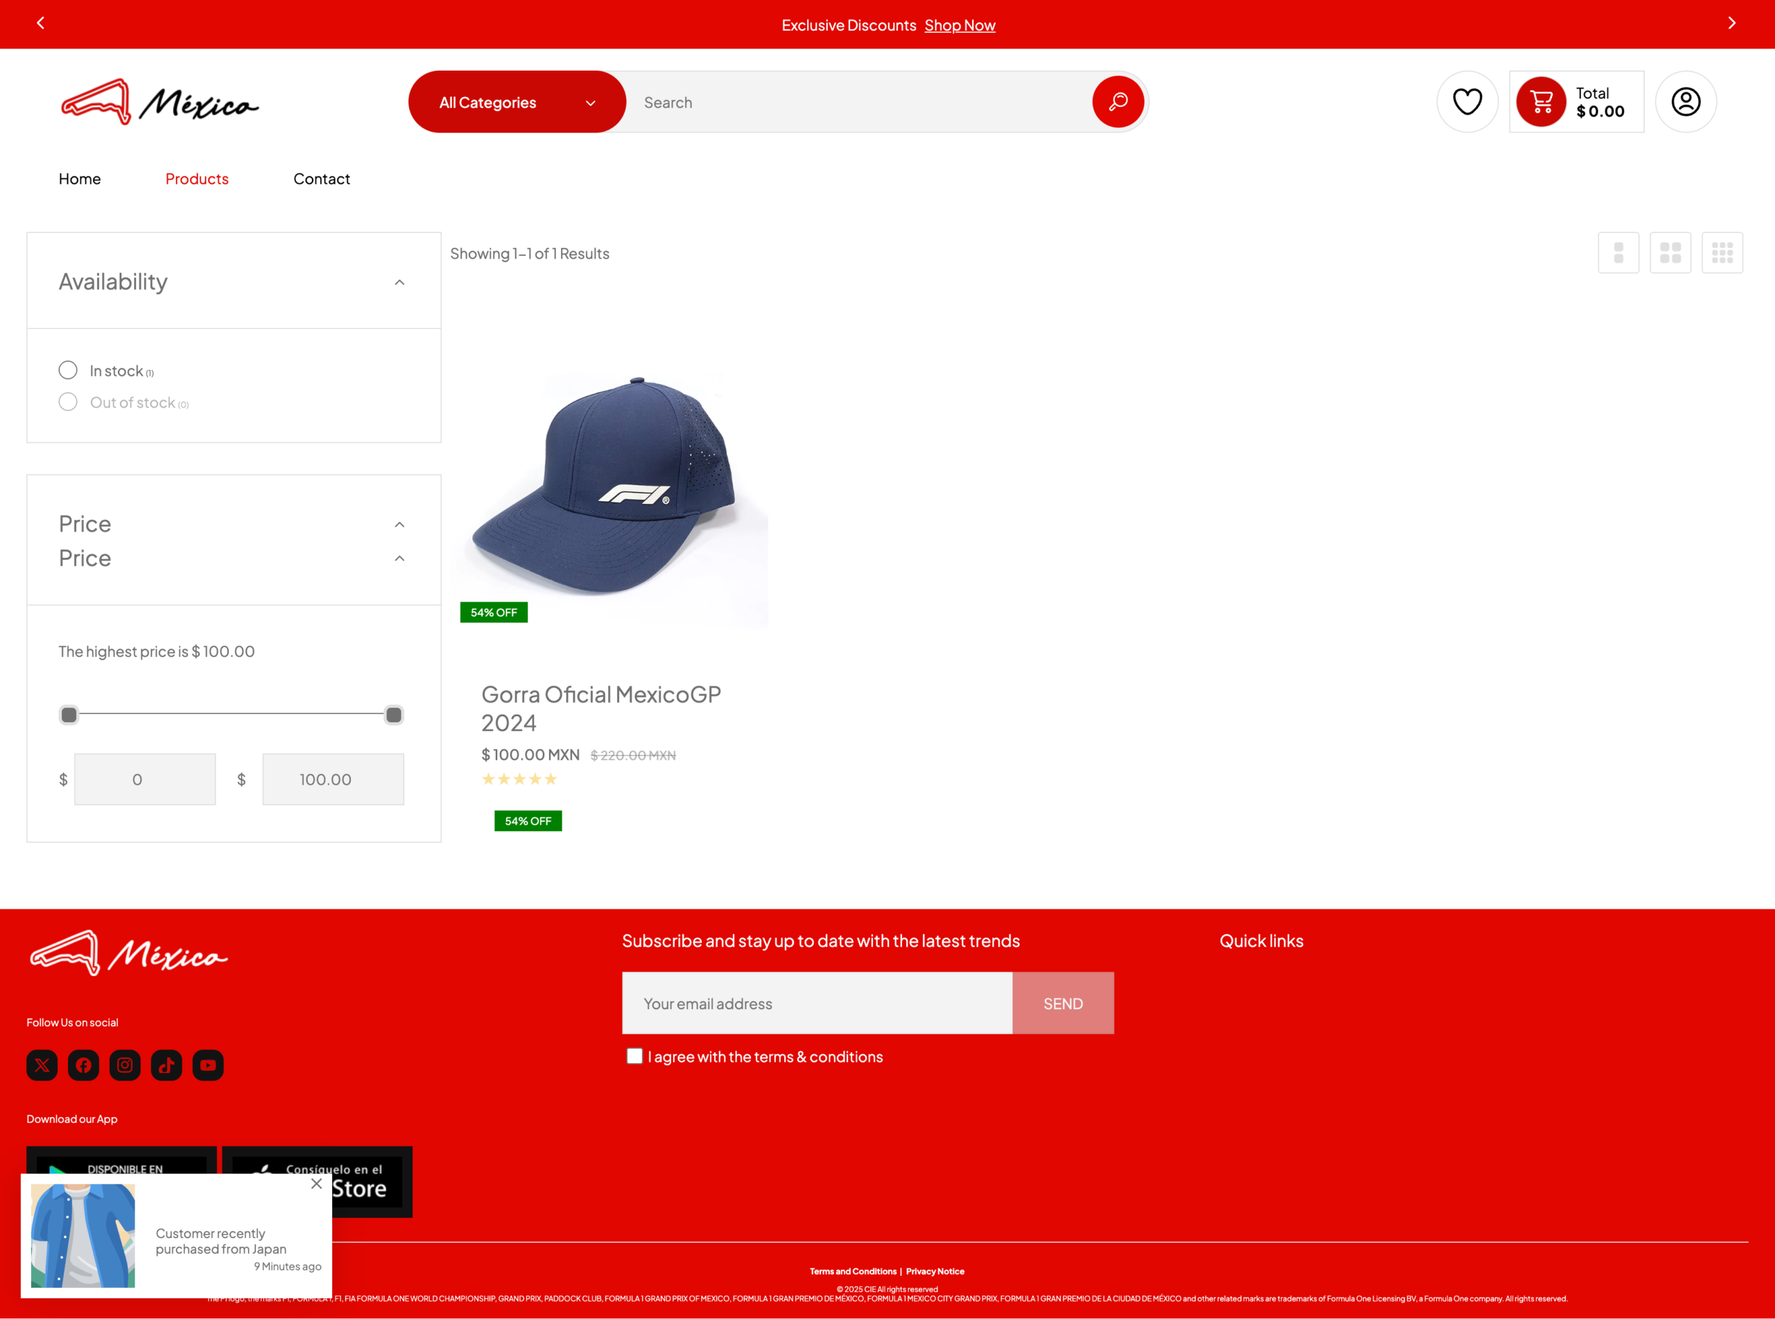Switch to single-column list view
The height and width of the screenshot is (1319, 1775).
tap(1618, 253)
